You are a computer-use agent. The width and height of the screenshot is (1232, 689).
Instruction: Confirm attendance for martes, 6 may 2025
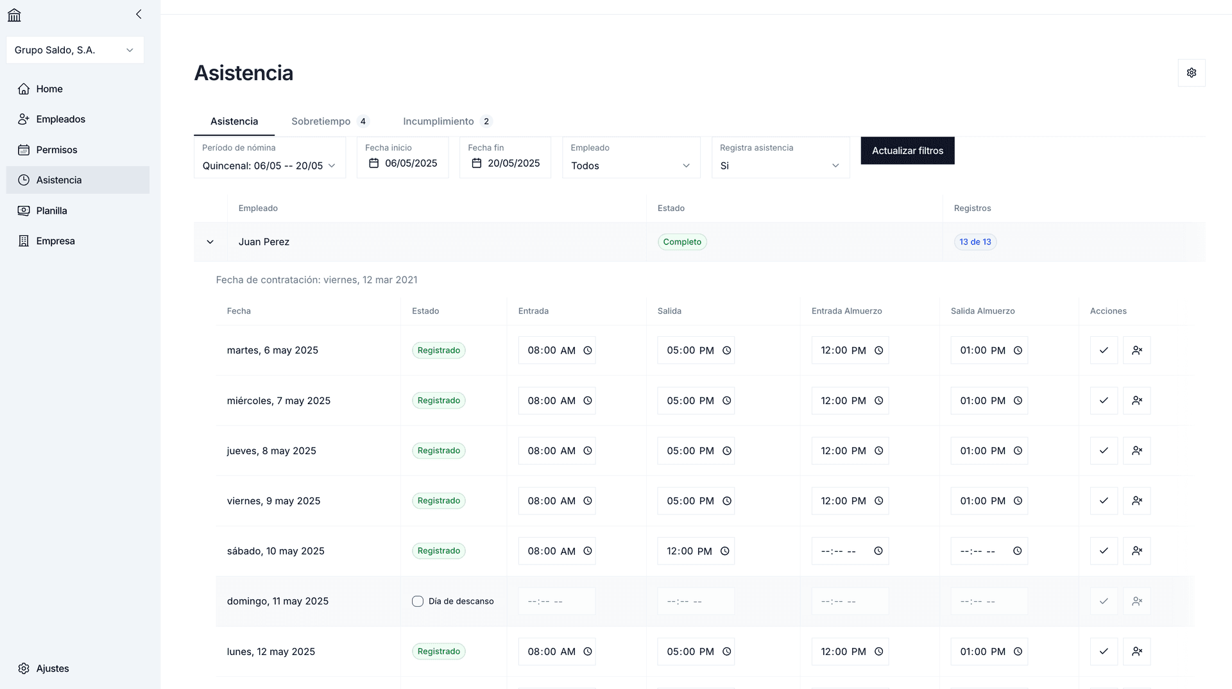click(x=1103, y=350)
